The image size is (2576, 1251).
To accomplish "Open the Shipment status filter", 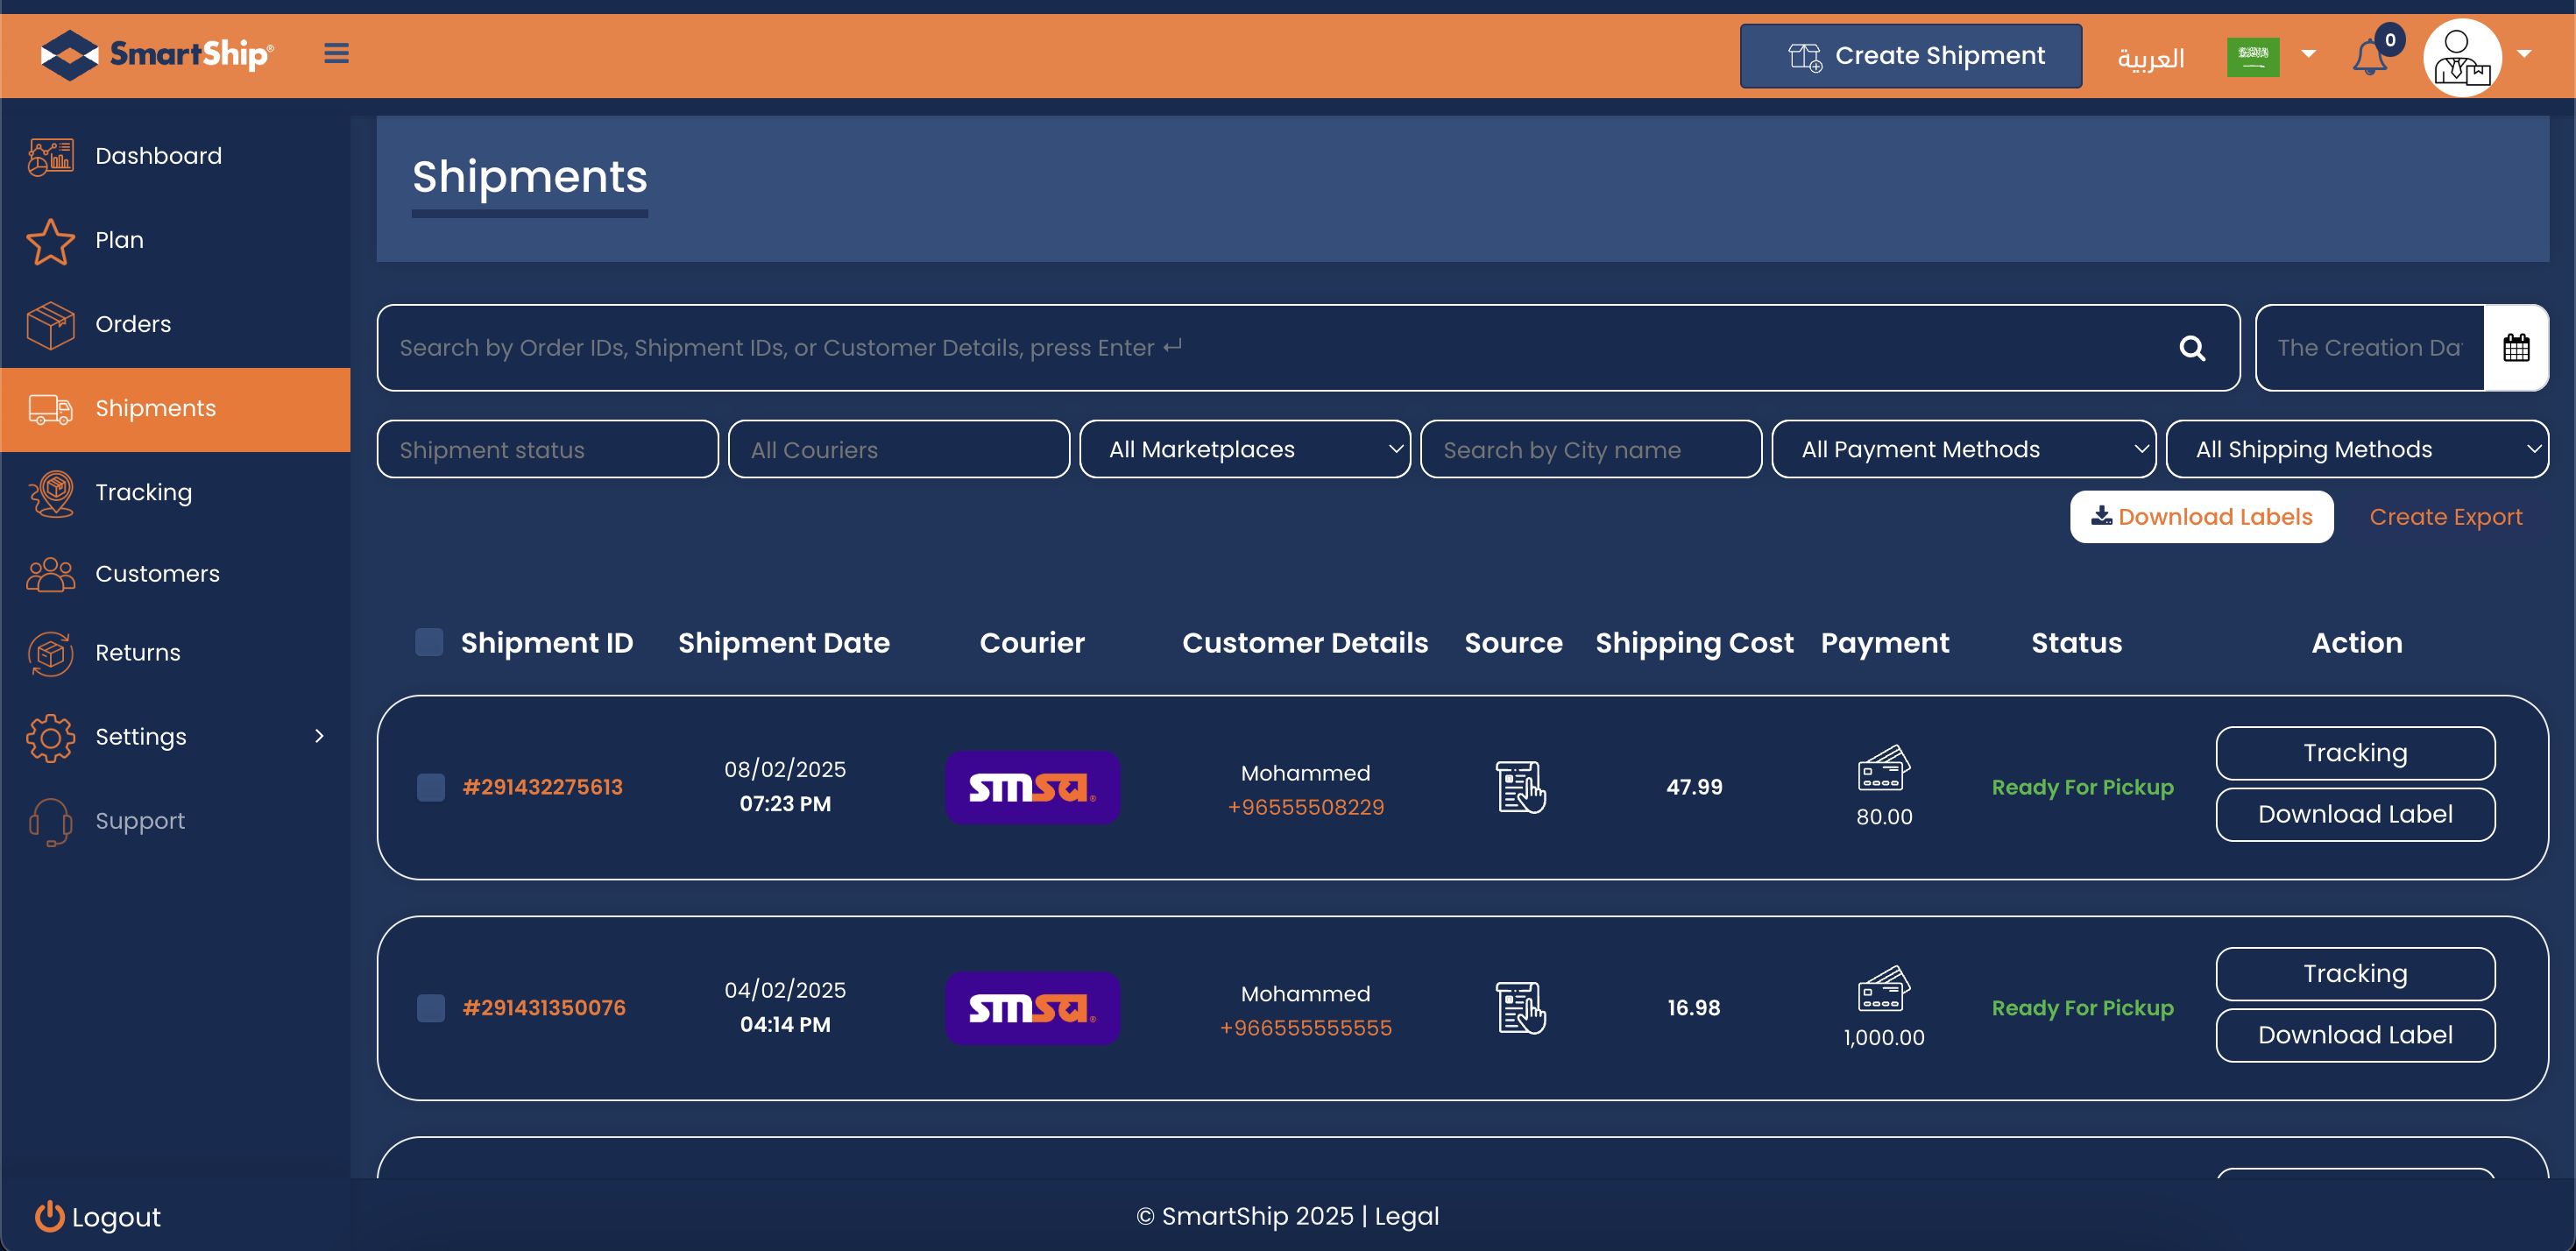I will click(x=547, y=449).
